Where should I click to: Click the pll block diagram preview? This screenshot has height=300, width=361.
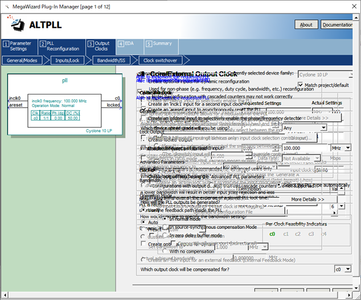(64, 104)
